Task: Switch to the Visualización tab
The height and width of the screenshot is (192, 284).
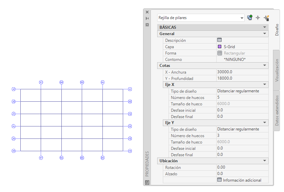Action: 277,70
